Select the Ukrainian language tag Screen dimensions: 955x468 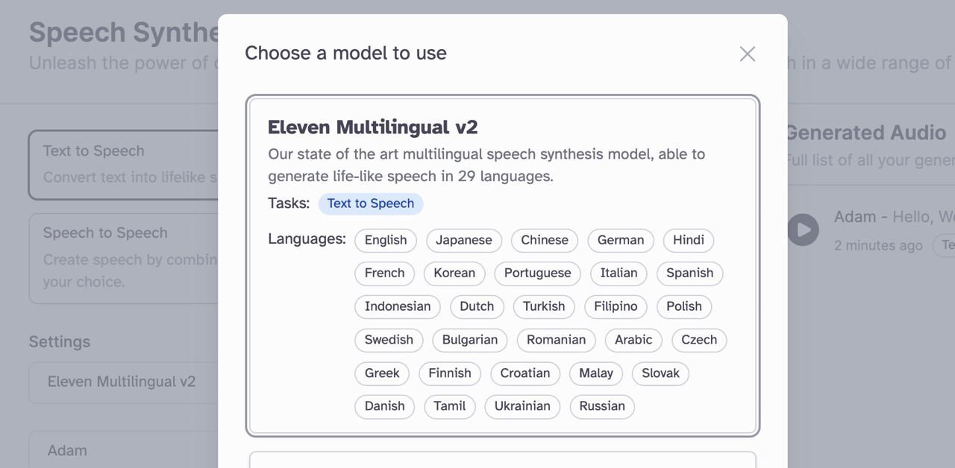click(522, 406)
